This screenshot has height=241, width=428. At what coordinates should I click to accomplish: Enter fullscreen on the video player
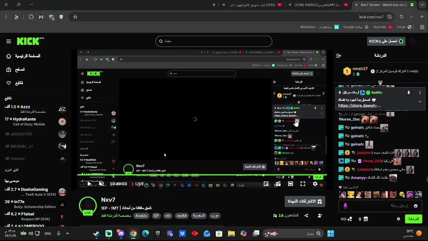pyautogui.click(x=303, y=184)
